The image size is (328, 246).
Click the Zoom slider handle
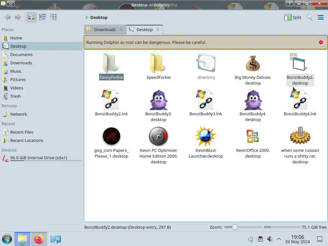[235, 227]
